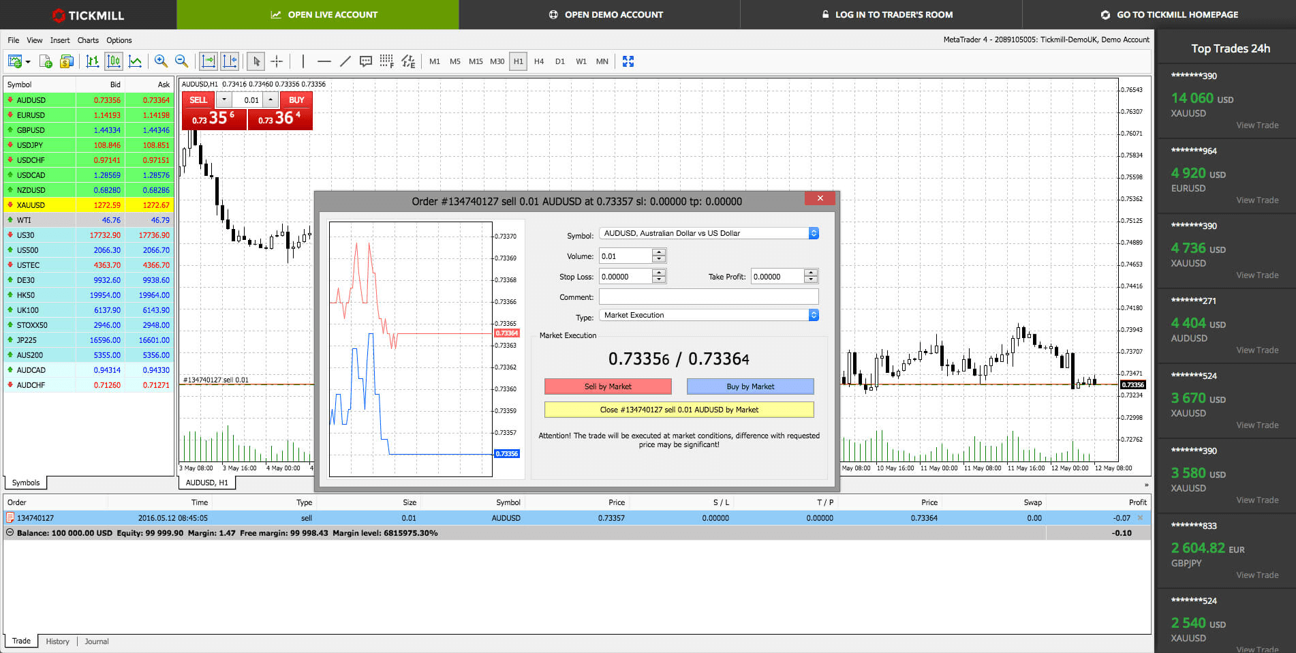Draw a trendline with the toolbar tool
The height and width of the screenshot is (653, 1296).
click(345, 61)
